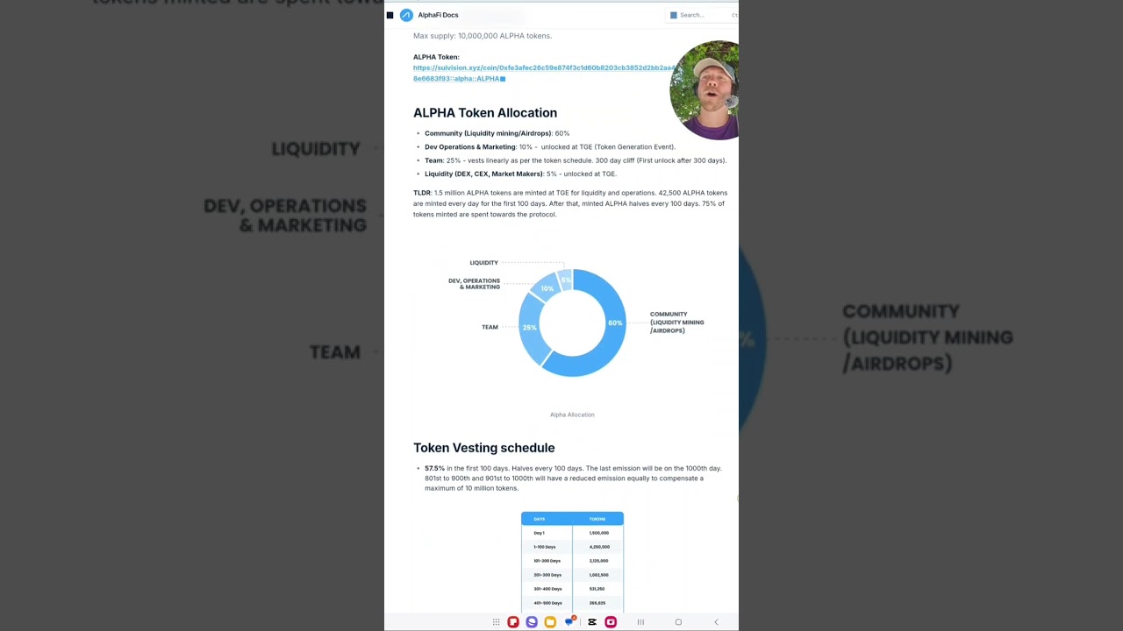Image resolution: width=1123 pixels, height=631 pixels.
Task: Click the Token Vesting schedule heading
Action: (x=484, y=448)
